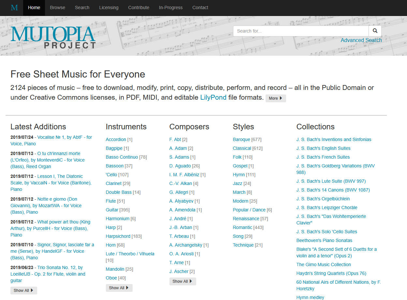This screenshot has width=407, height=300.
Task: Click the Advanced Search link
Action: [361, 40]
